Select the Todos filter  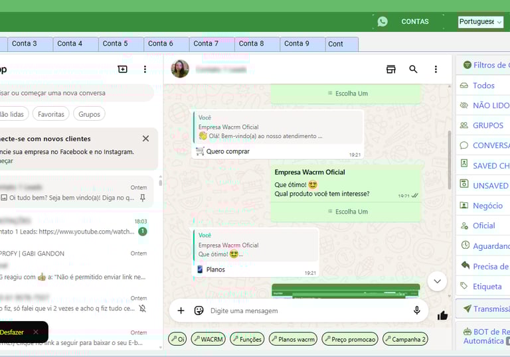point(483,86)
